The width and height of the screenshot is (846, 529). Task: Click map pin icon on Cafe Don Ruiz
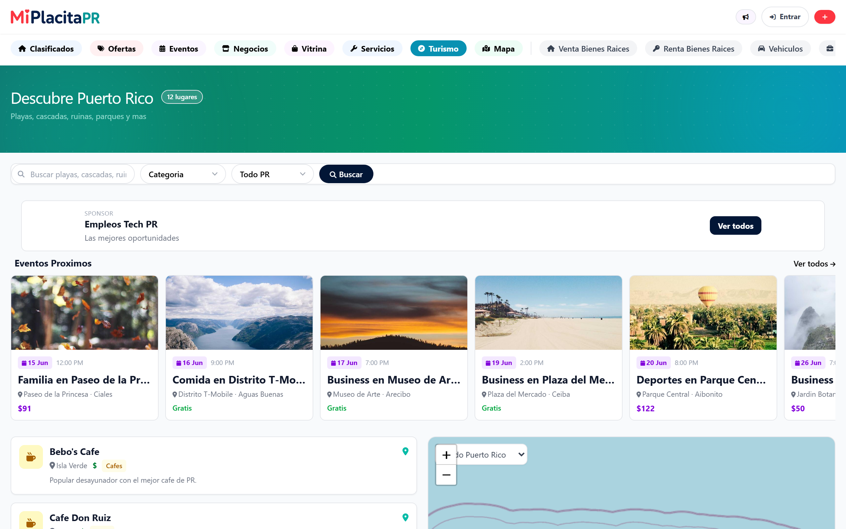click(405, 517)
